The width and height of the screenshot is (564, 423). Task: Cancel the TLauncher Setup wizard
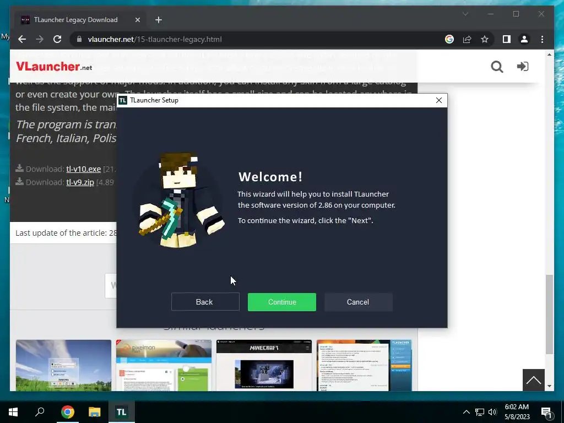358,302
